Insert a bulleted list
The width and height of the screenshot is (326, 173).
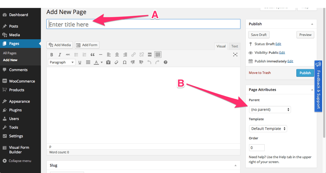click(76, 55)
